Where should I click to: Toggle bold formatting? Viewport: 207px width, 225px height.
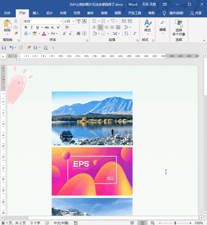26,27
